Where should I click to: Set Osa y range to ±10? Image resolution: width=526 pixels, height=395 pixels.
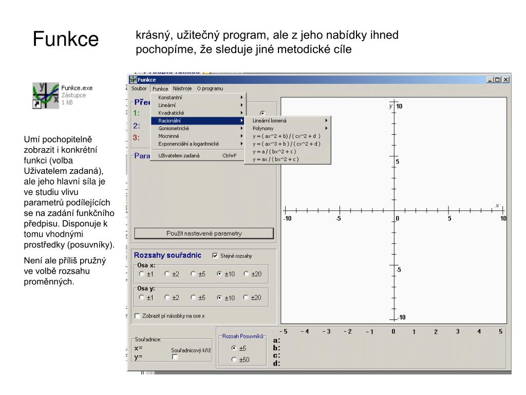coord(219,297)
